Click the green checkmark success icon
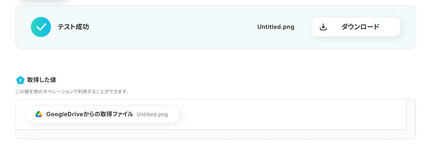 [x=41, y=27]
